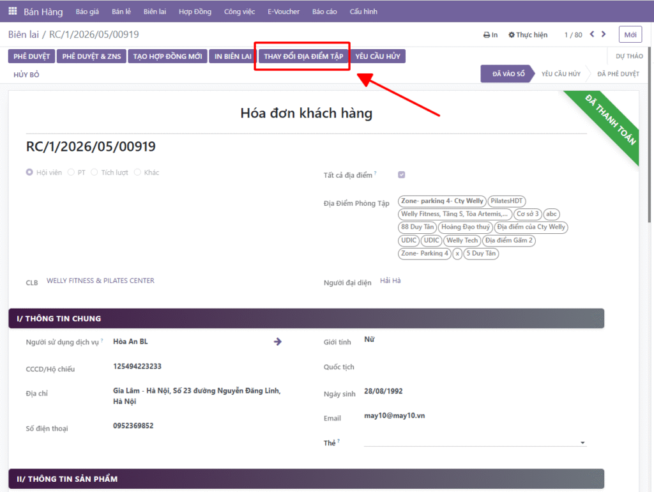Go to next record arrow

[604, 35]
